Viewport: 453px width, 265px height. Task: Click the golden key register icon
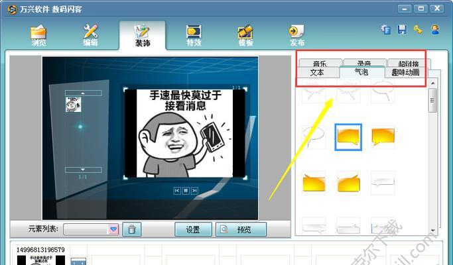[x=418, y=29]
